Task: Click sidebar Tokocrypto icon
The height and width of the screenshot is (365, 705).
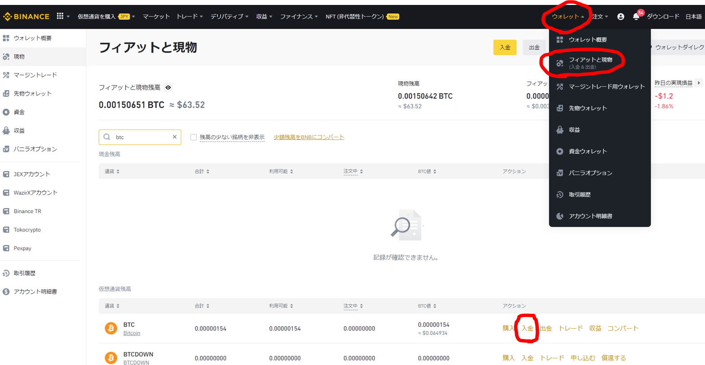Action: (6, 230)
